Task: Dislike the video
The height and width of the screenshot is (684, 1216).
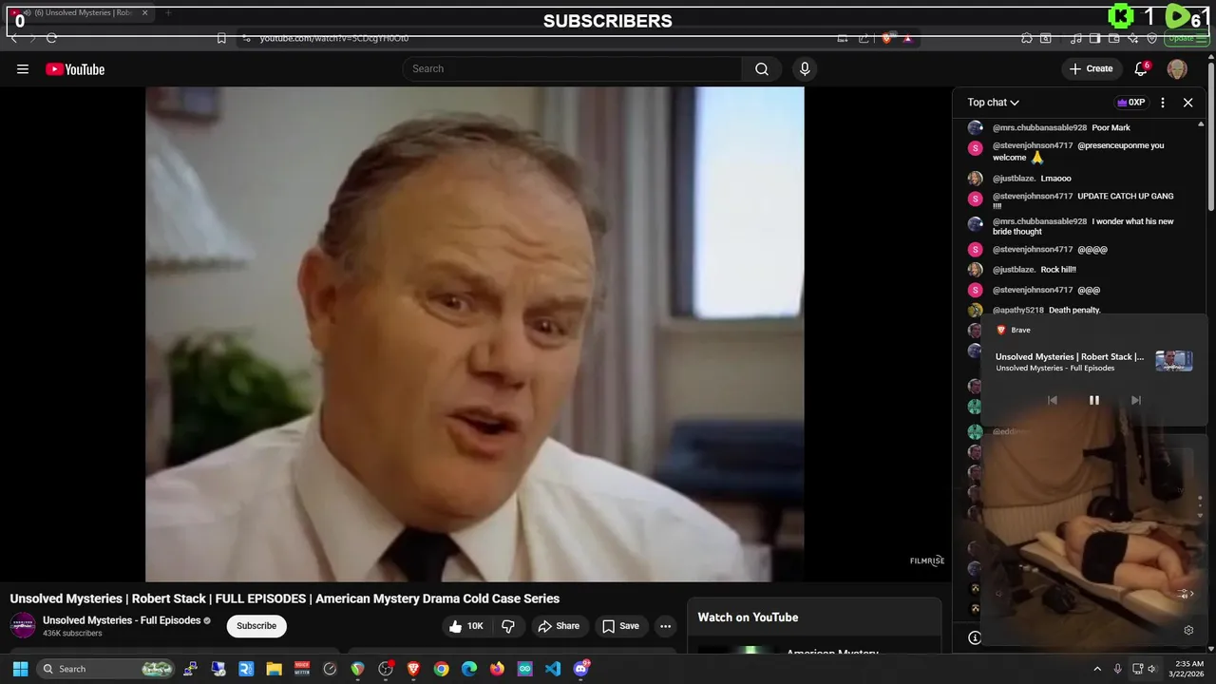Action: 508,626
